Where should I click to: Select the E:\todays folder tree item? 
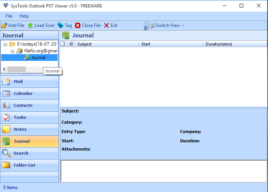point(37,44)
